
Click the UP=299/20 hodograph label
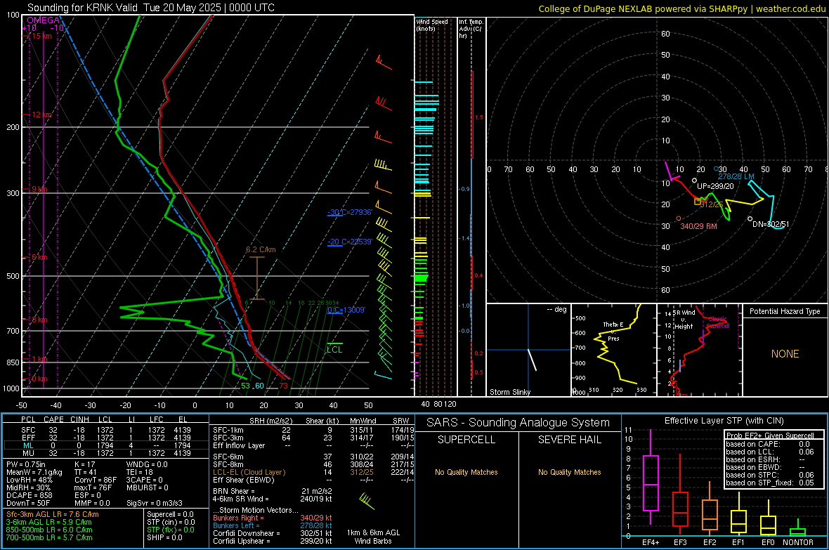(715, 186)
